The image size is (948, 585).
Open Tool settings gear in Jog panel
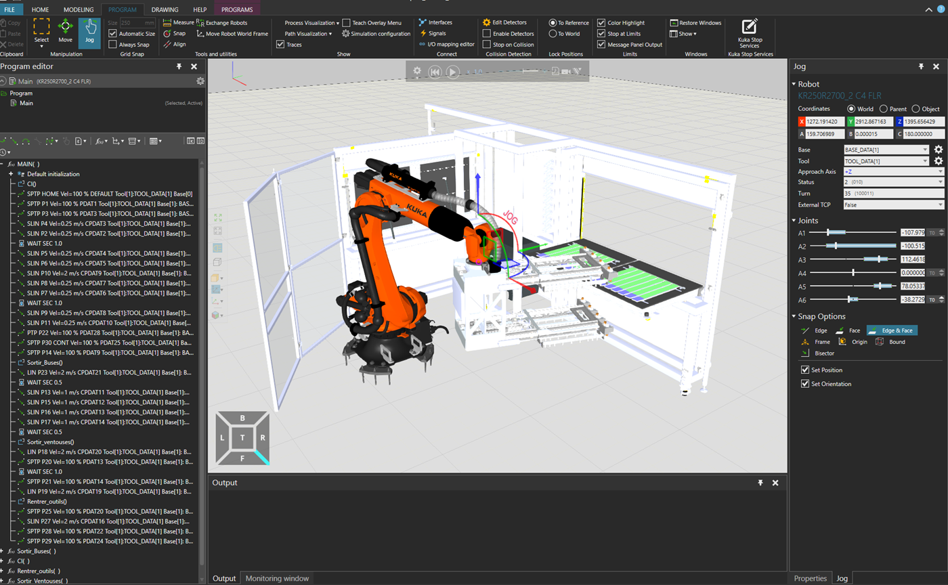click(x=939, y=160)
